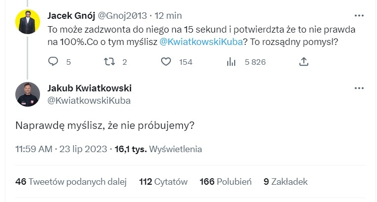
Task: Click the 9 Zakładek count
Action: coord(286,181)
